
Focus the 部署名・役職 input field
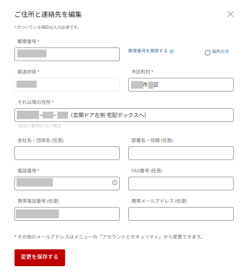click(181, 153)
